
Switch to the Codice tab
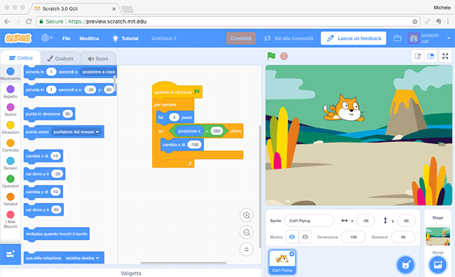[x=21, y=58]
